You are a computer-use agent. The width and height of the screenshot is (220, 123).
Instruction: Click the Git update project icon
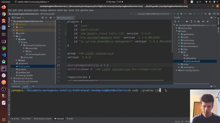click(x=195, y=14)
